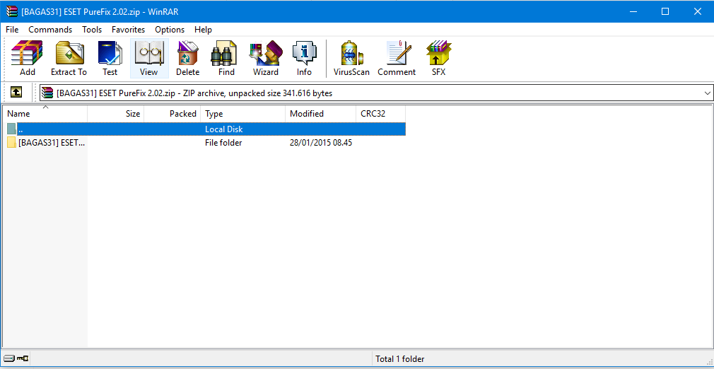Sort files by Size column header

click(x=116, y=114)
